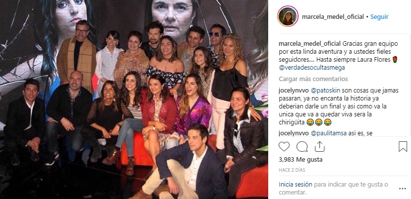The height and width of the screenshot is (199, 411).
Task: Follow the account via Seguir
Action: click(x=379, y=17)
